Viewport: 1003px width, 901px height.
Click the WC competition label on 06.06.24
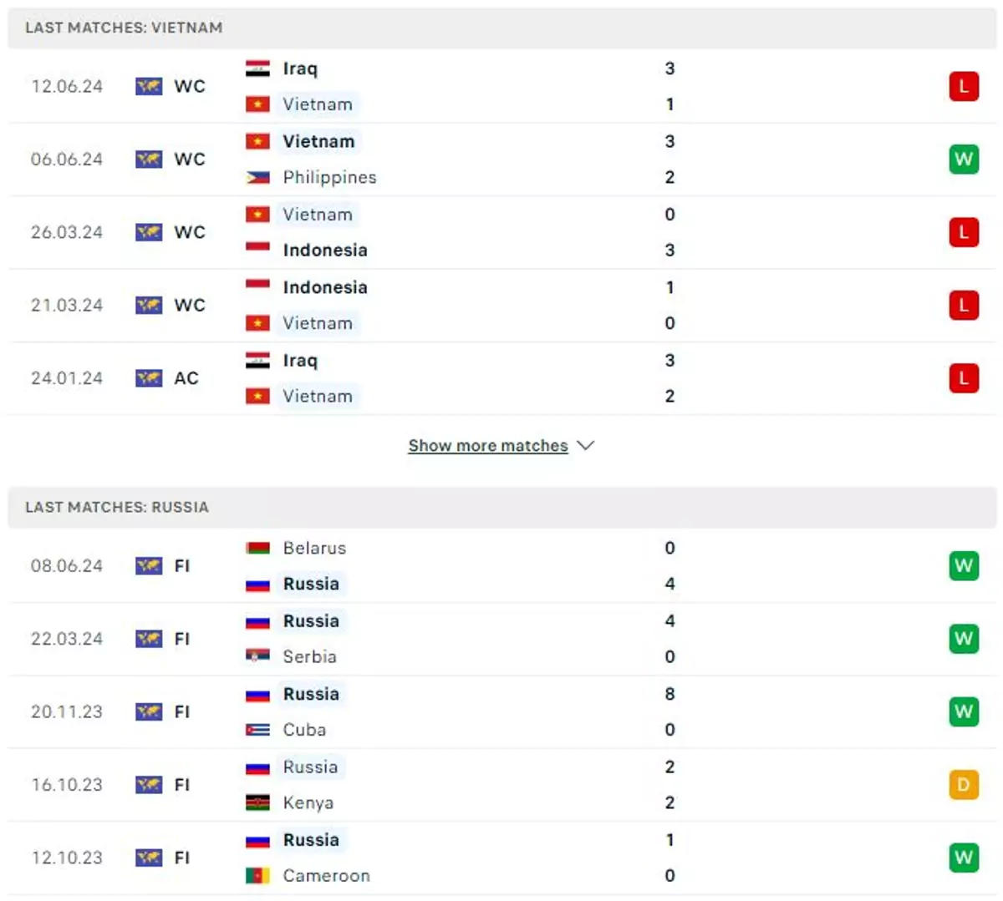click(189, 159)
